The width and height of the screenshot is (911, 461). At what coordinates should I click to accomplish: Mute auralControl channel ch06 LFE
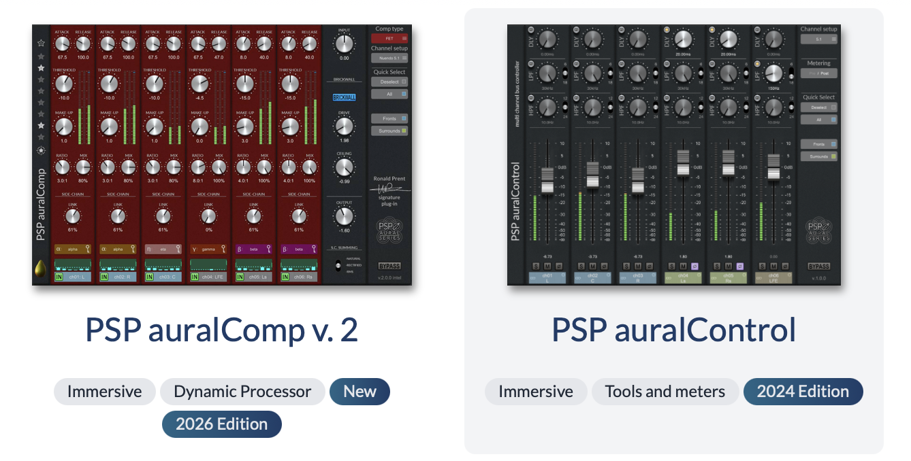point(773,266)
